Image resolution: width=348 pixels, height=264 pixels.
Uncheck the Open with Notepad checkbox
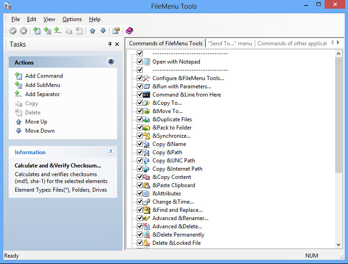[140, 61]
